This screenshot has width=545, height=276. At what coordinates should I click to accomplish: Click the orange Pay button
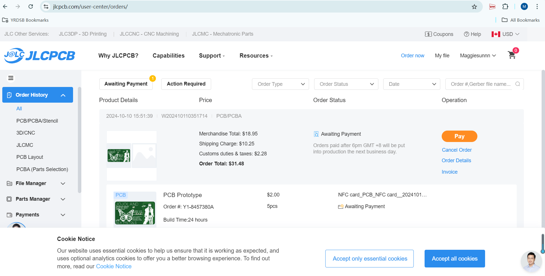pos(459,136)
